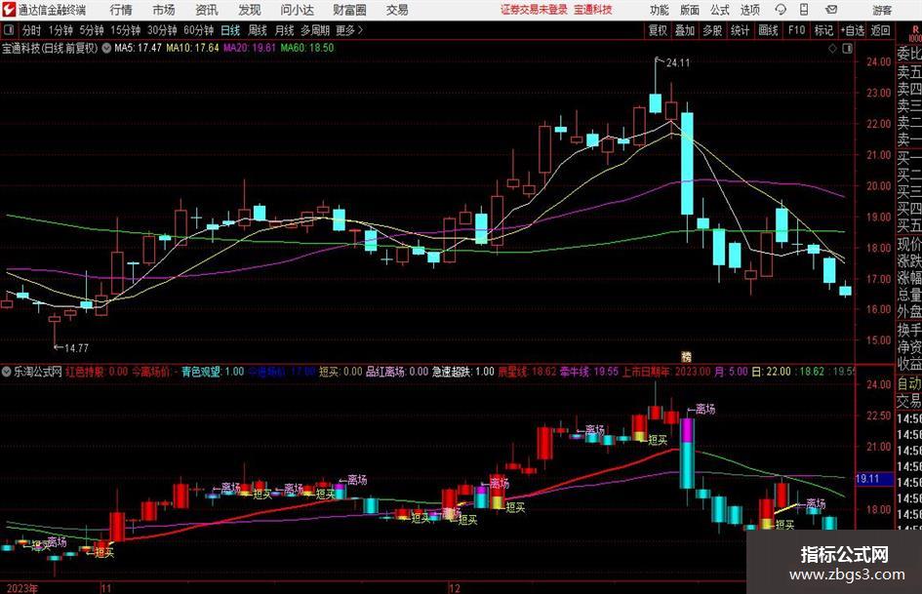The height and width of the screenshot is (594, 922).
Task: Expand the main chart indicator settings arrow
Action: 106,48
